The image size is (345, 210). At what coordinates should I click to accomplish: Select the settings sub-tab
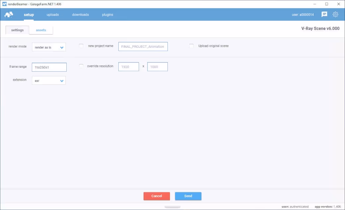(17, 30)
